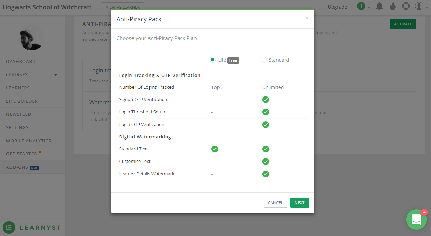Go to Dashboard in sidebar
This screenshot has height=236, width=431.
point(21,61)
